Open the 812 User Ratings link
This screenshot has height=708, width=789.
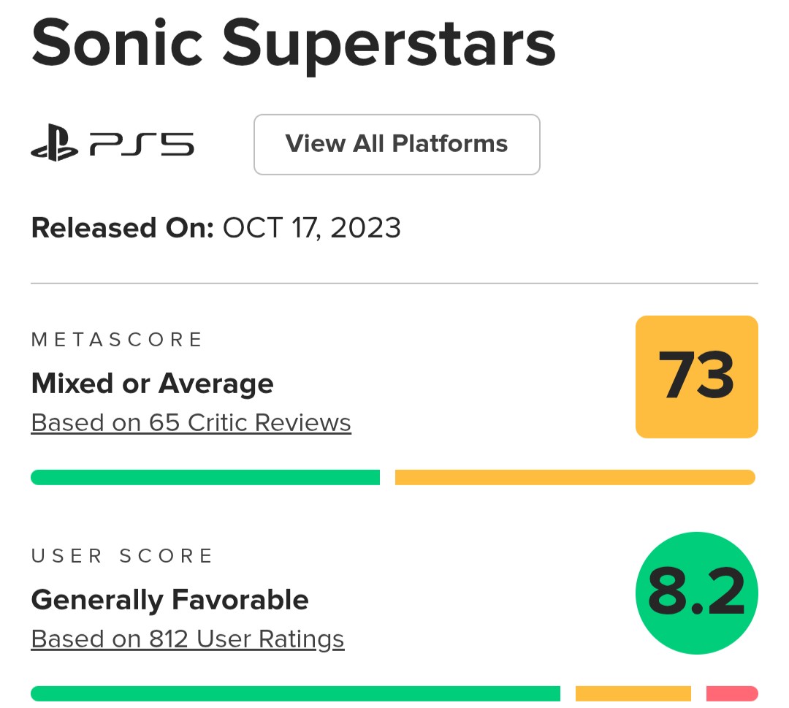188,639
